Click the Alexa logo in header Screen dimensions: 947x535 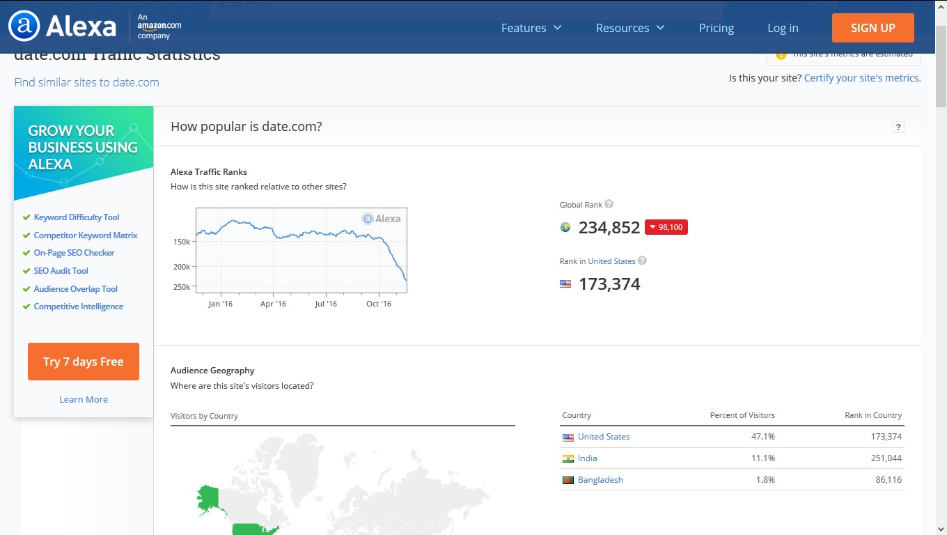[x=62, y=26]
